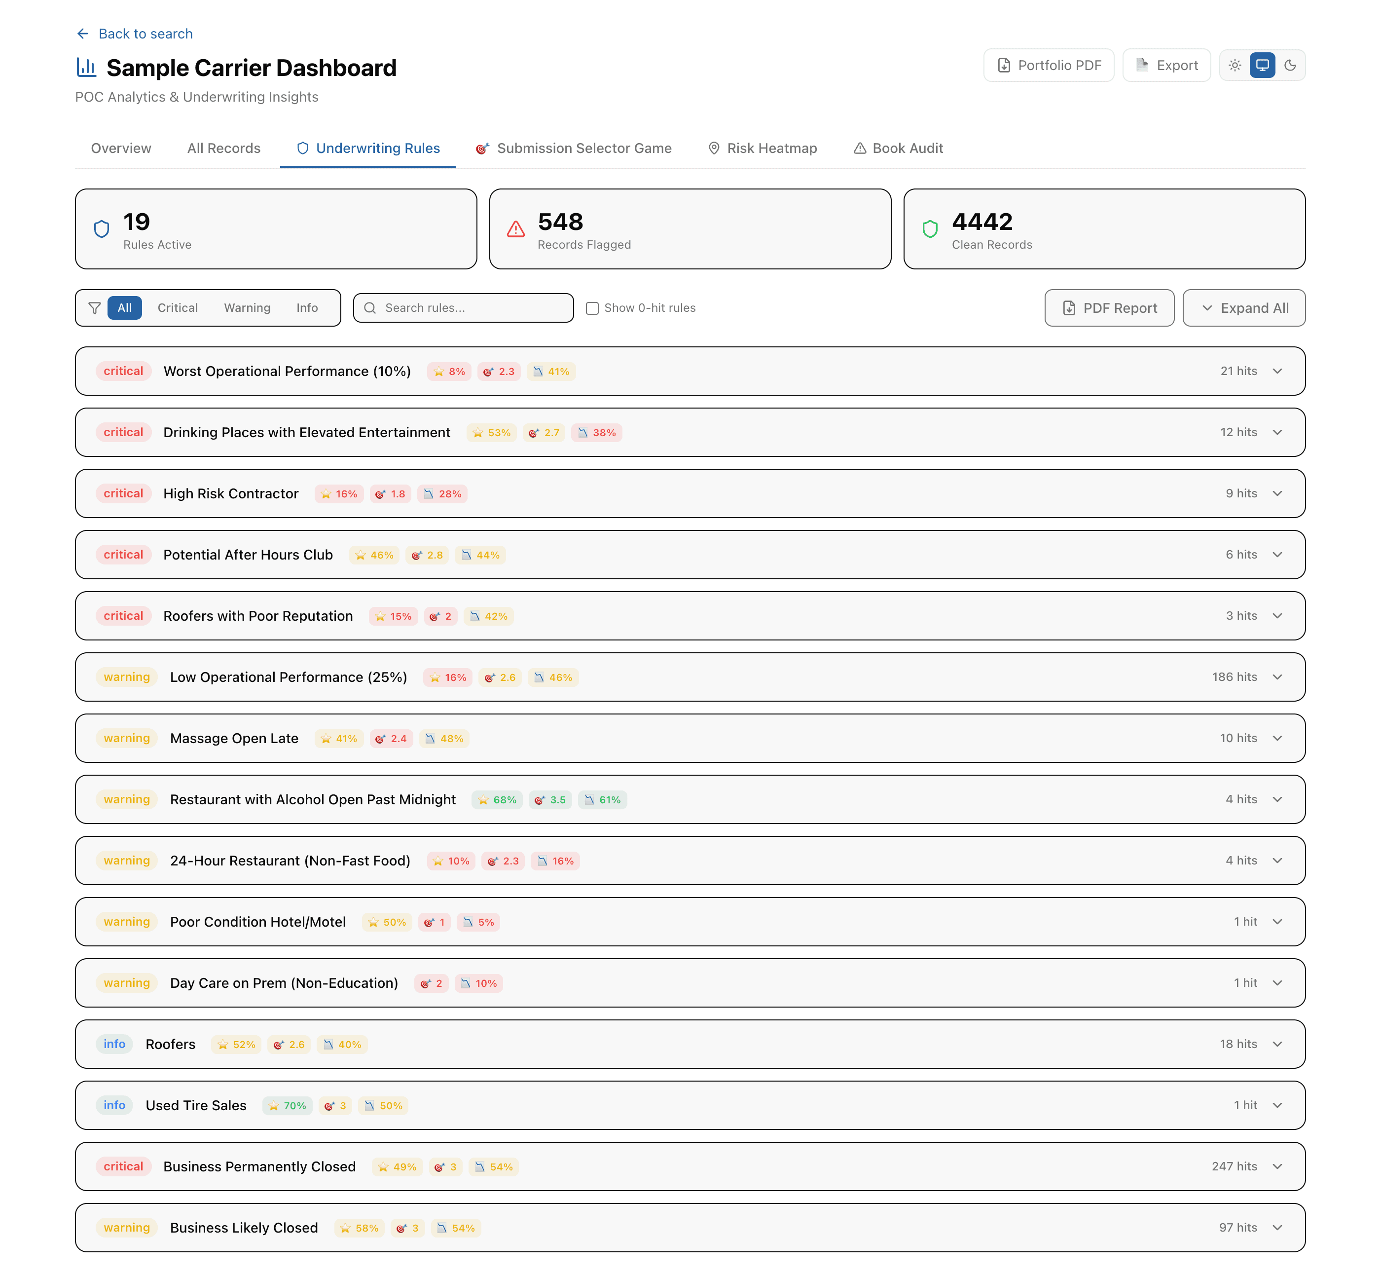Click 2.3 target badge on Worst Operational Performance
Viewport: 1381px width, 1276px height.
(499, 372)
